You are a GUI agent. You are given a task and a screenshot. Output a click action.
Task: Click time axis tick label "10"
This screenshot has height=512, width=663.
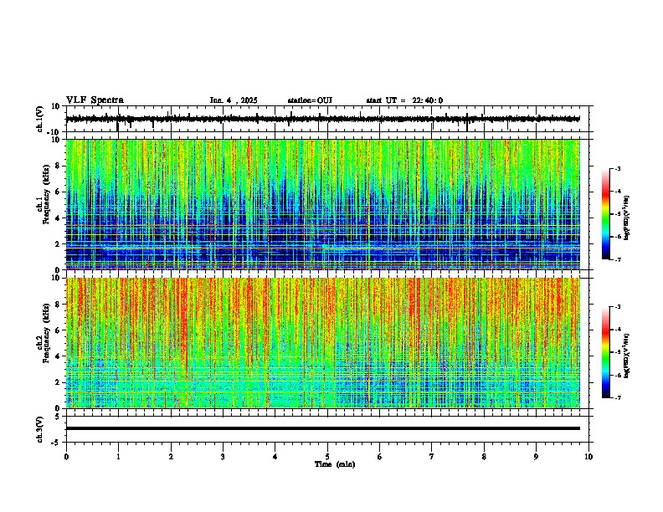tap(588, 457)
